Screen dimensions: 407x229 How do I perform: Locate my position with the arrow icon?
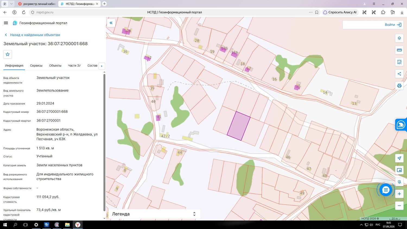click(399, 158)
